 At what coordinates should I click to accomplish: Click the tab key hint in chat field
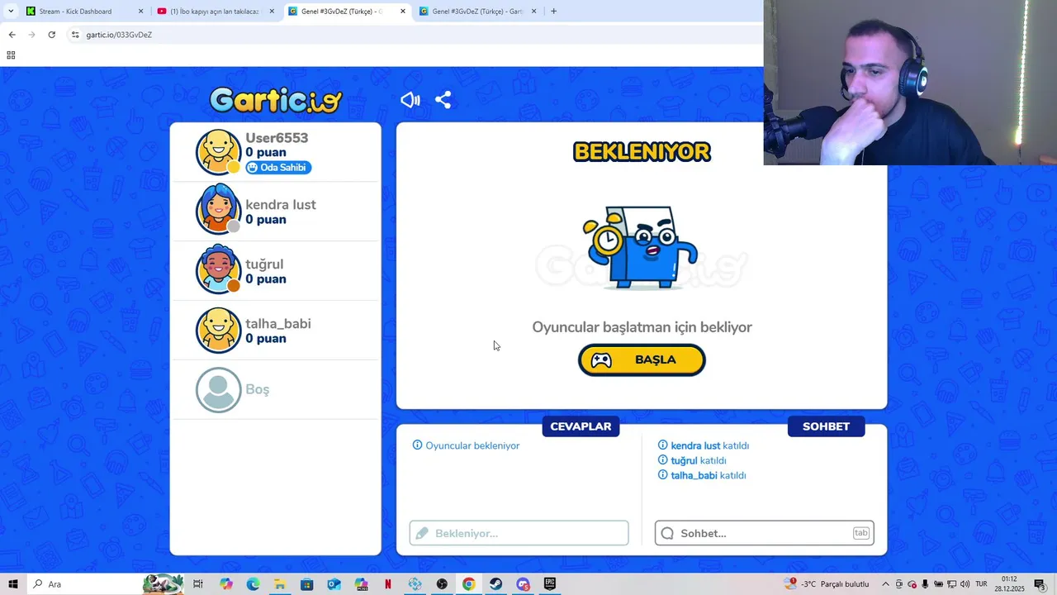click(x=860, y=533)
